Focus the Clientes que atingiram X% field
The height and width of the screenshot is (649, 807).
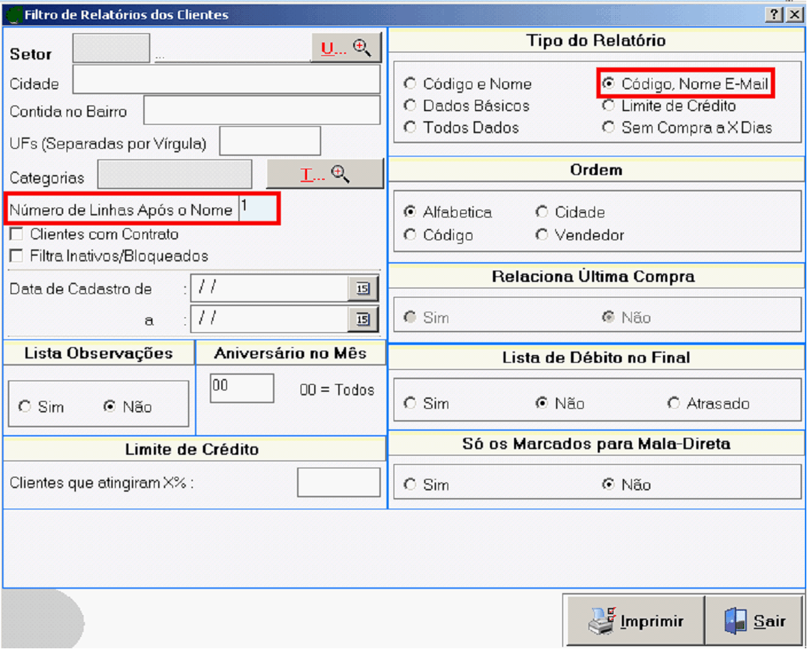coord(338,482)
